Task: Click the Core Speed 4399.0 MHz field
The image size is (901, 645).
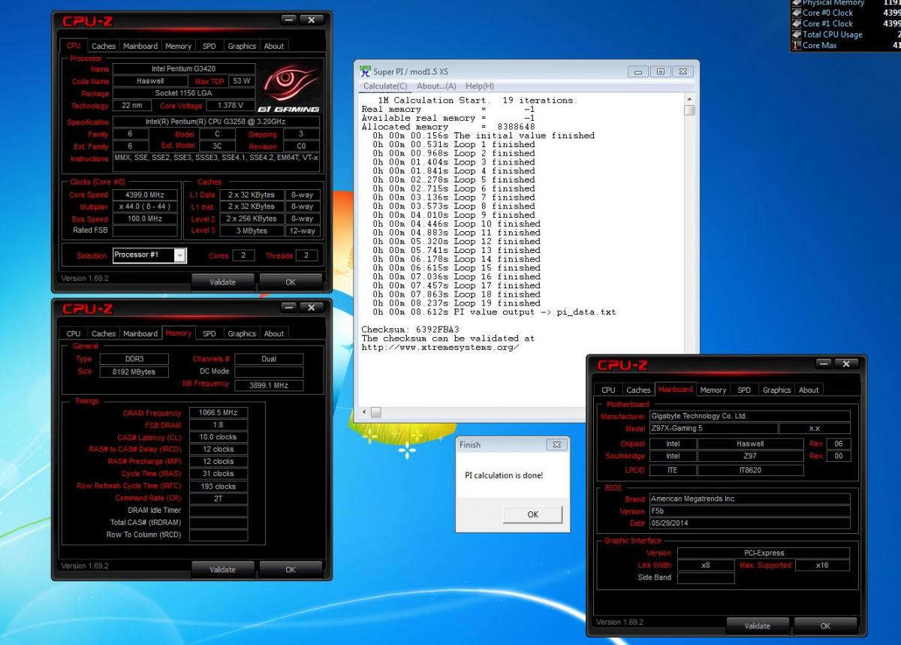Action: pyautogui.click(x=145, y=194)
